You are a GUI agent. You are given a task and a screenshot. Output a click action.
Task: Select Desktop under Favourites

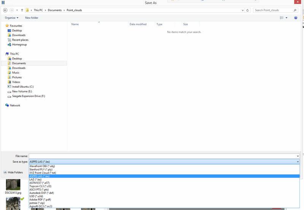point(15,30)
